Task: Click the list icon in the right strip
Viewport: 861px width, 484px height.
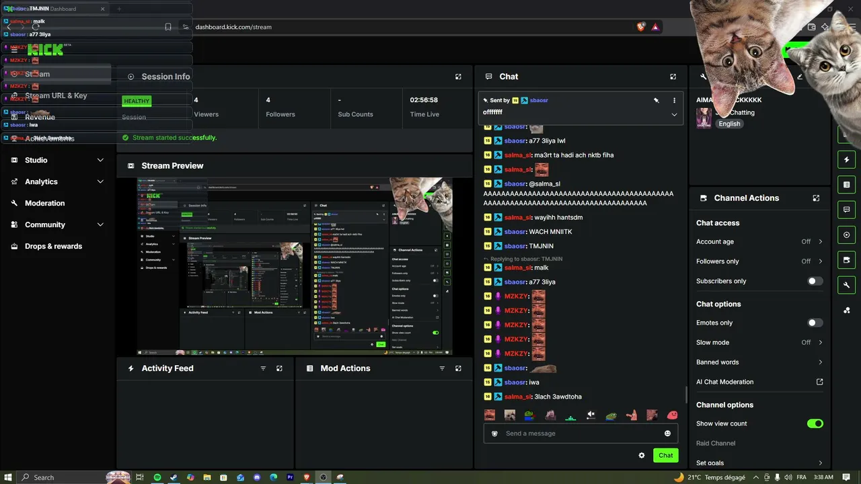Action: 846,185
